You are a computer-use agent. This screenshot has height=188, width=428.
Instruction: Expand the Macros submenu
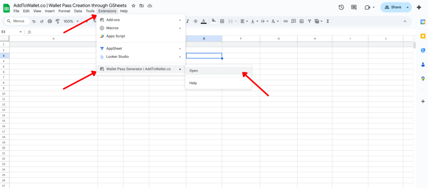[141, 28]
